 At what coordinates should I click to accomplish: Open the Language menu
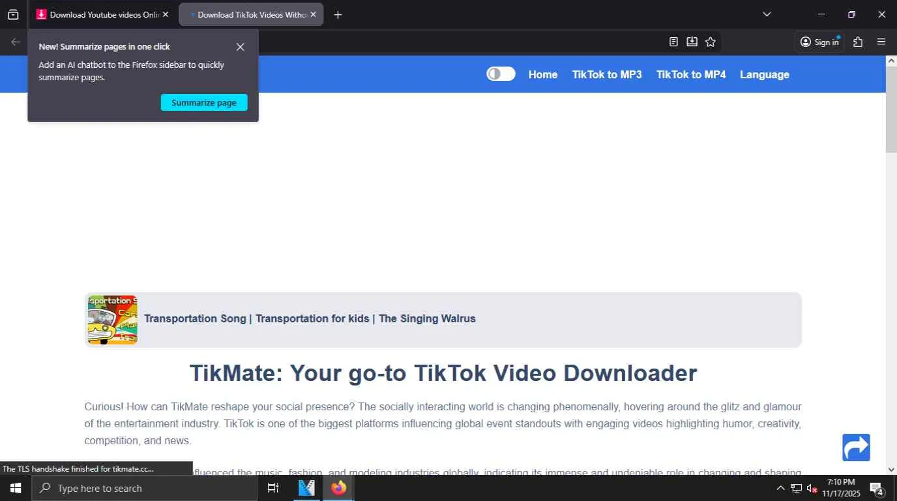765,74
